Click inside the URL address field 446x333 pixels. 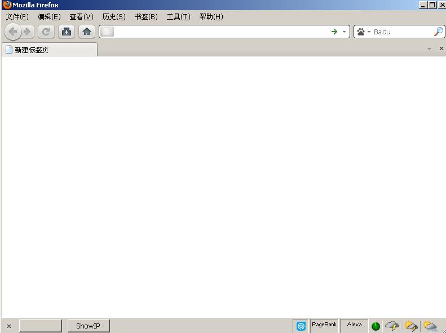222,32
